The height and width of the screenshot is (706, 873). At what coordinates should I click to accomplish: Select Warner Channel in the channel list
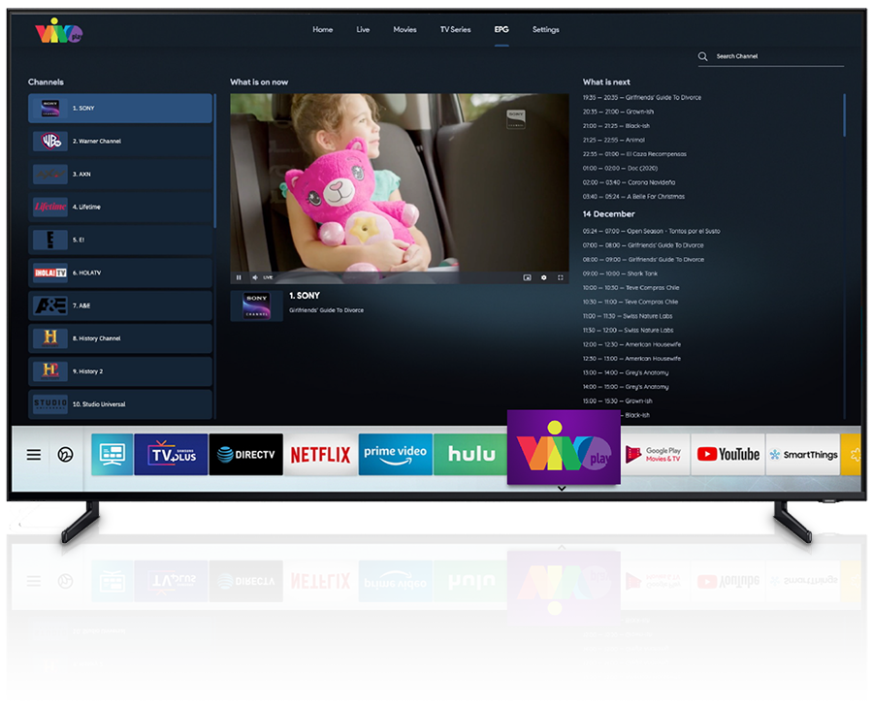[x=120, y=142]
